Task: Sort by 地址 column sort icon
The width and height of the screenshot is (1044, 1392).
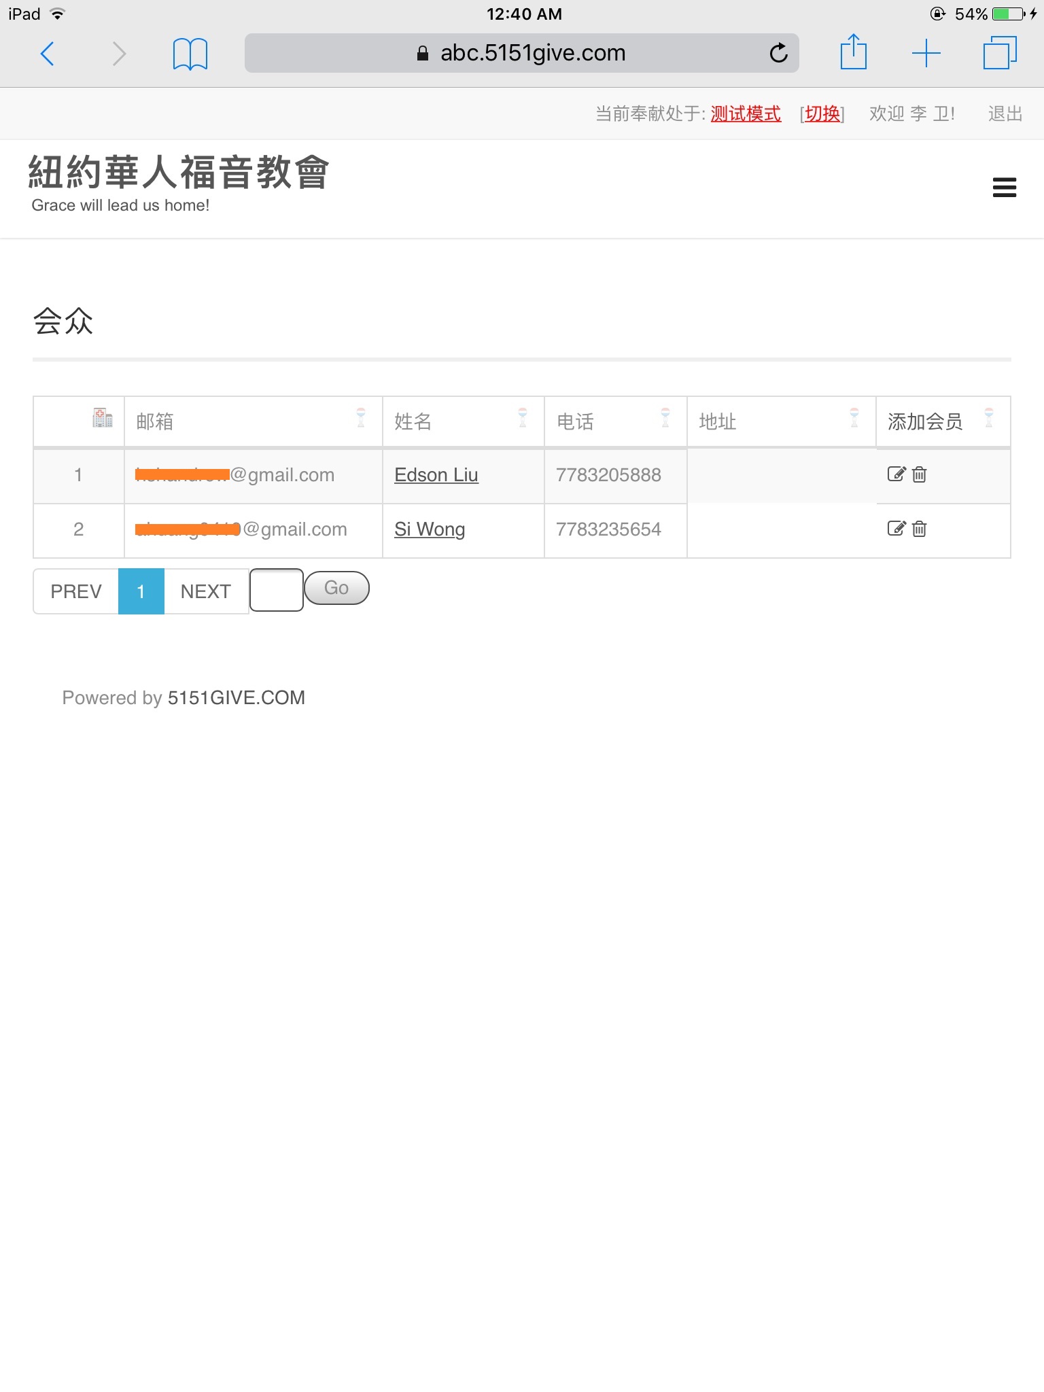Action: click(x=854, y=417)
